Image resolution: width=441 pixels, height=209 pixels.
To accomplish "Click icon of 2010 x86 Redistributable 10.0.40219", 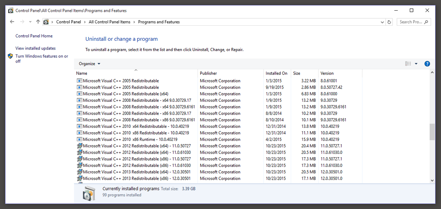I will (x=79, y=133).
